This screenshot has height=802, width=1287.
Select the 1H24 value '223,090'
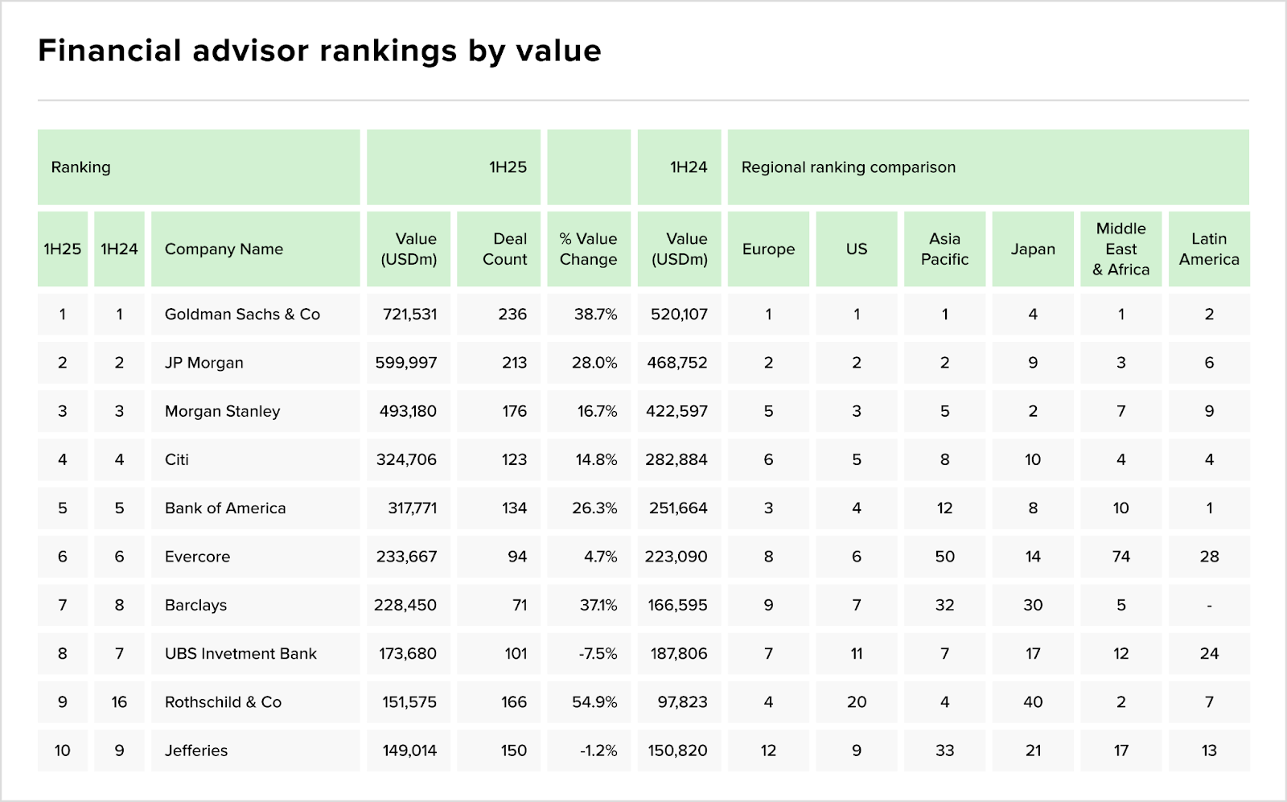pyautogui.click(x=680, y=557)
